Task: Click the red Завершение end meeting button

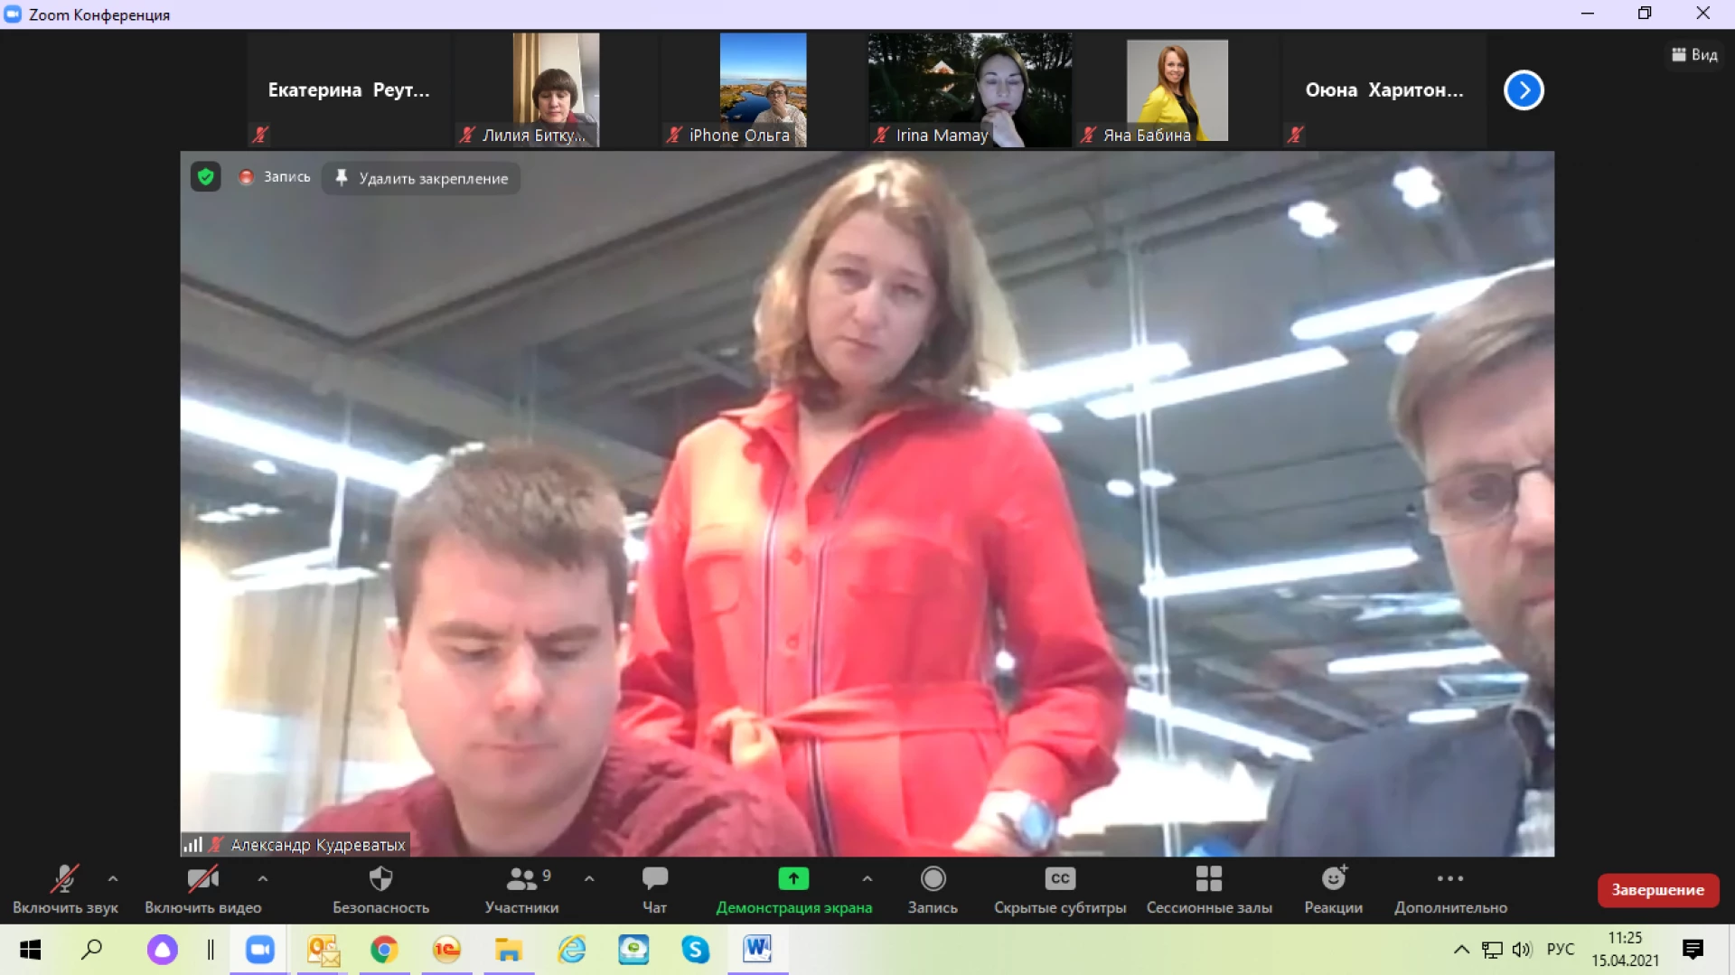Action: (x=1657, y=890)
